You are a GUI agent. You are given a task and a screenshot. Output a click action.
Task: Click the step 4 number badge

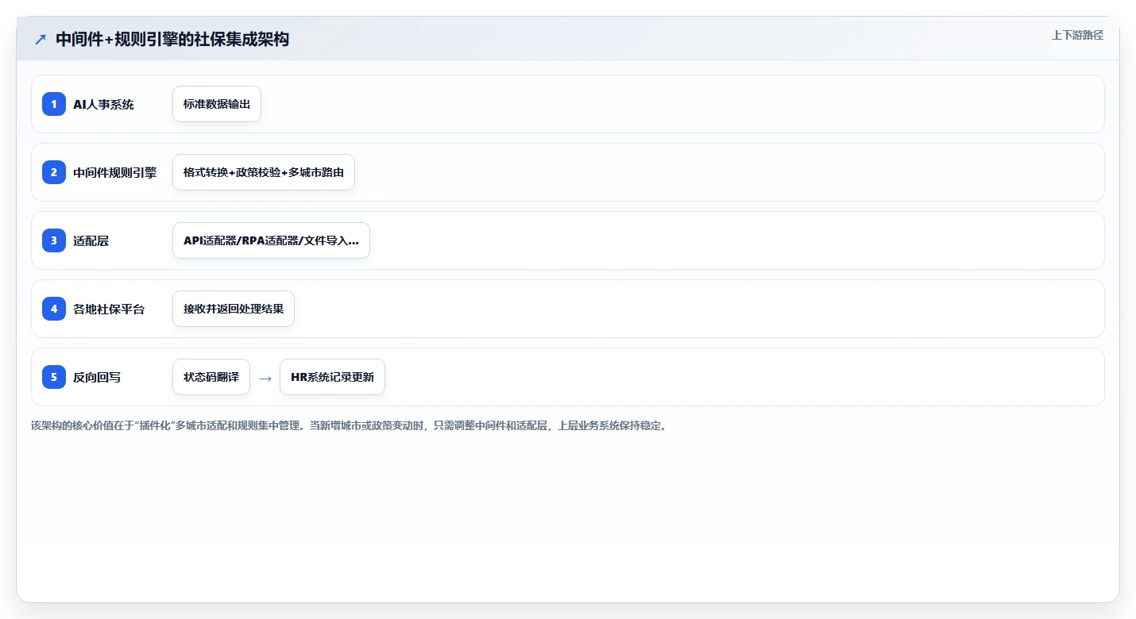pyautogui.click(x=54, y=309)
